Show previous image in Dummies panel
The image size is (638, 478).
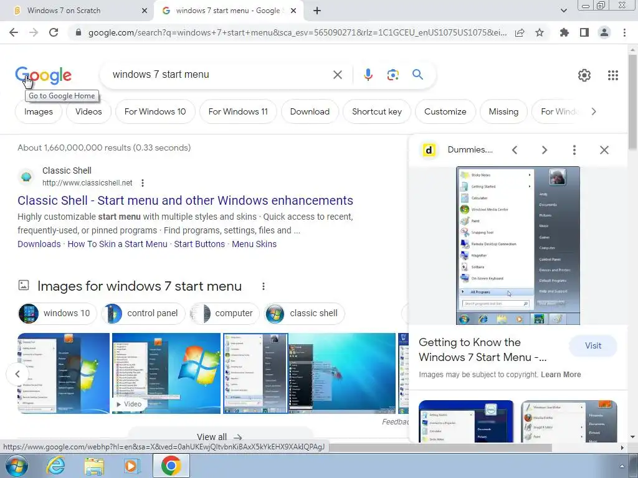pyautogui.click(x=515, y=150)
